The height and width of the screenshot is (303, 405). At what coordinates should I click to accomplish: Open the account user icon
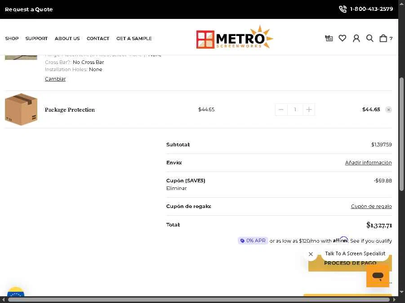(x=356, y=38)
